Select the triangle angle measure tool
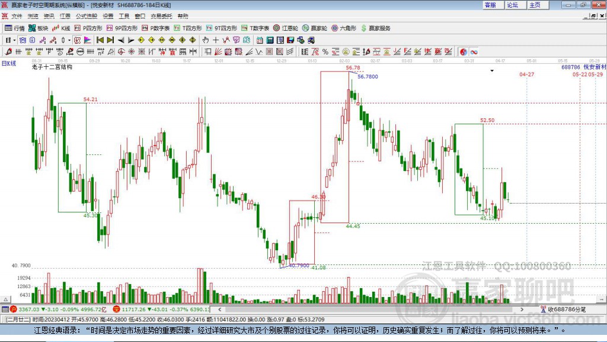 [111, 52]
